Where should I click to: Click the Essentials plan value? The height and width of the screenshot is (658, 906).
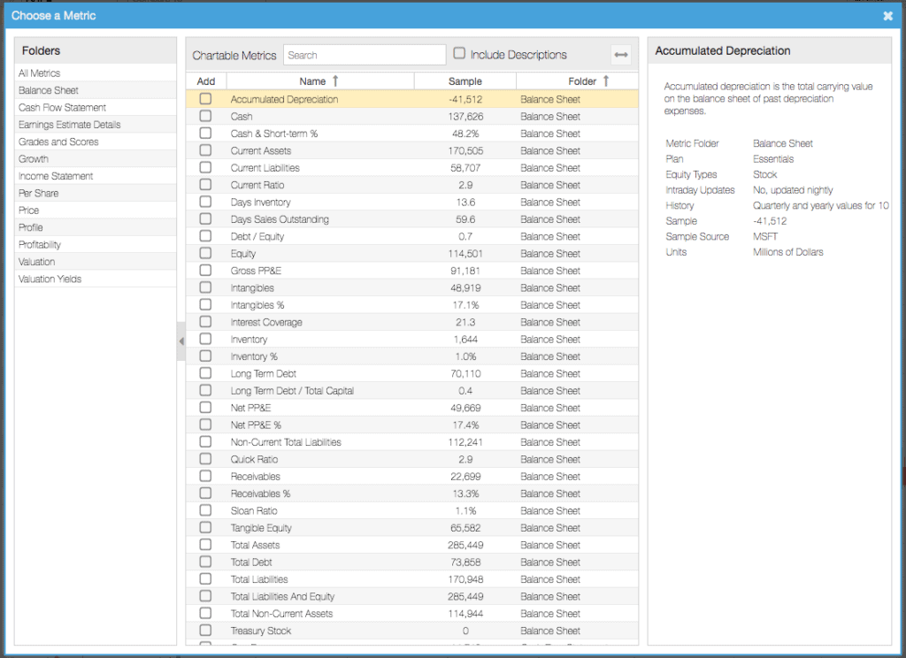(x=773, y=159)
